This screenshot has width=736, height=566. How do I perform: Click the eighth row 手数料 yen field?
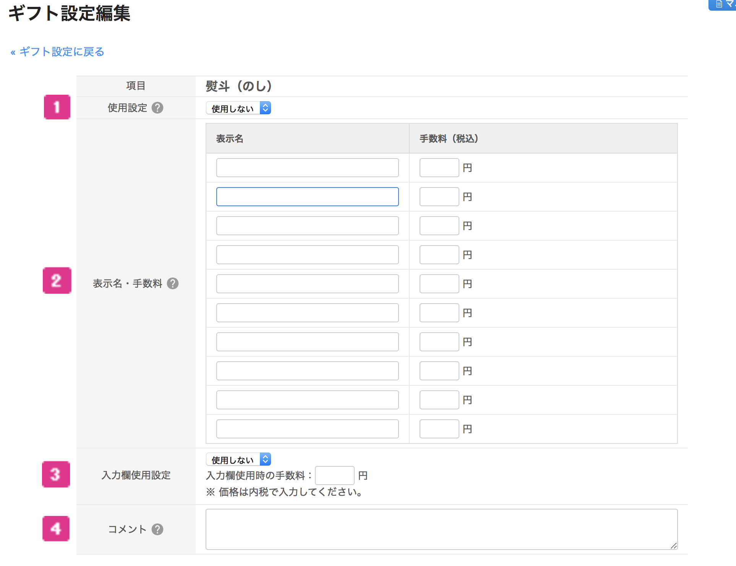439,371
